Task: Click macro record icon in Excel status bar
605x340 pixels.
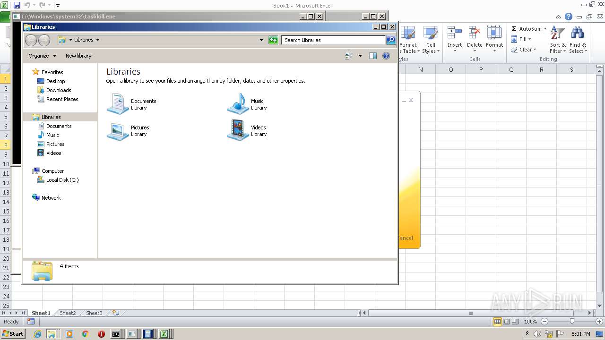Action: tap(31, 322)
